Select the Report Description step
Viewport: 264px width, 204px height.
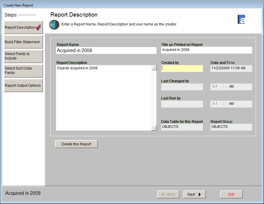(21, 27)
